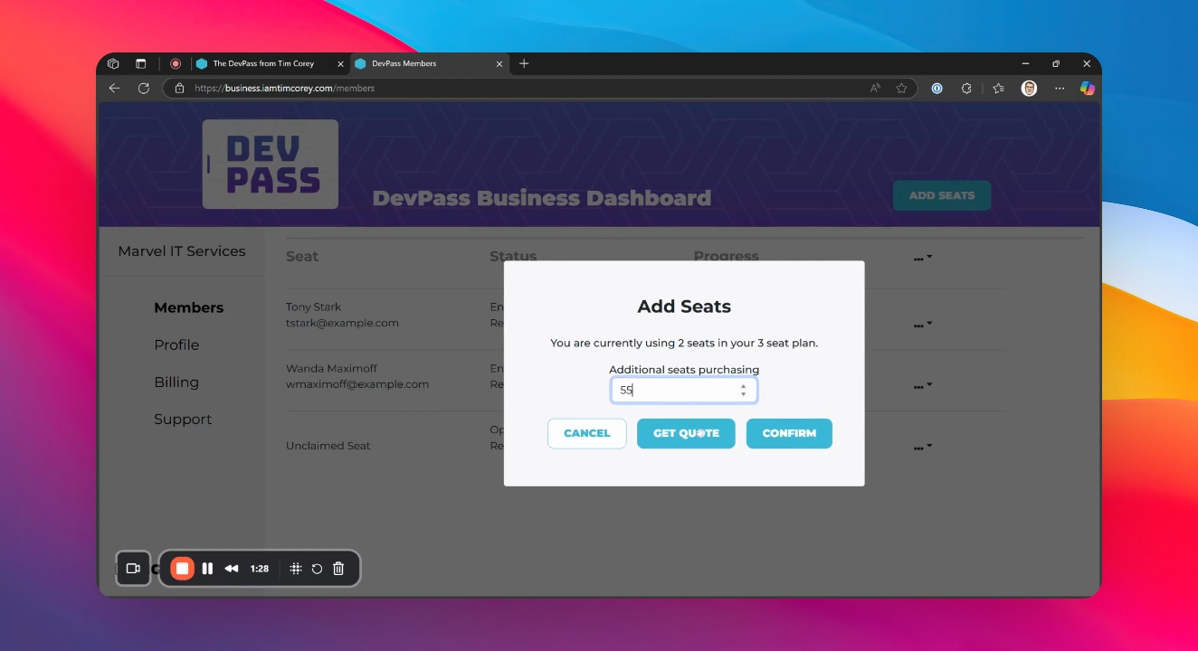Open browser extensions puzzle icon
The width and height of the screenshot is (1198, 651).
coord(966,89)
